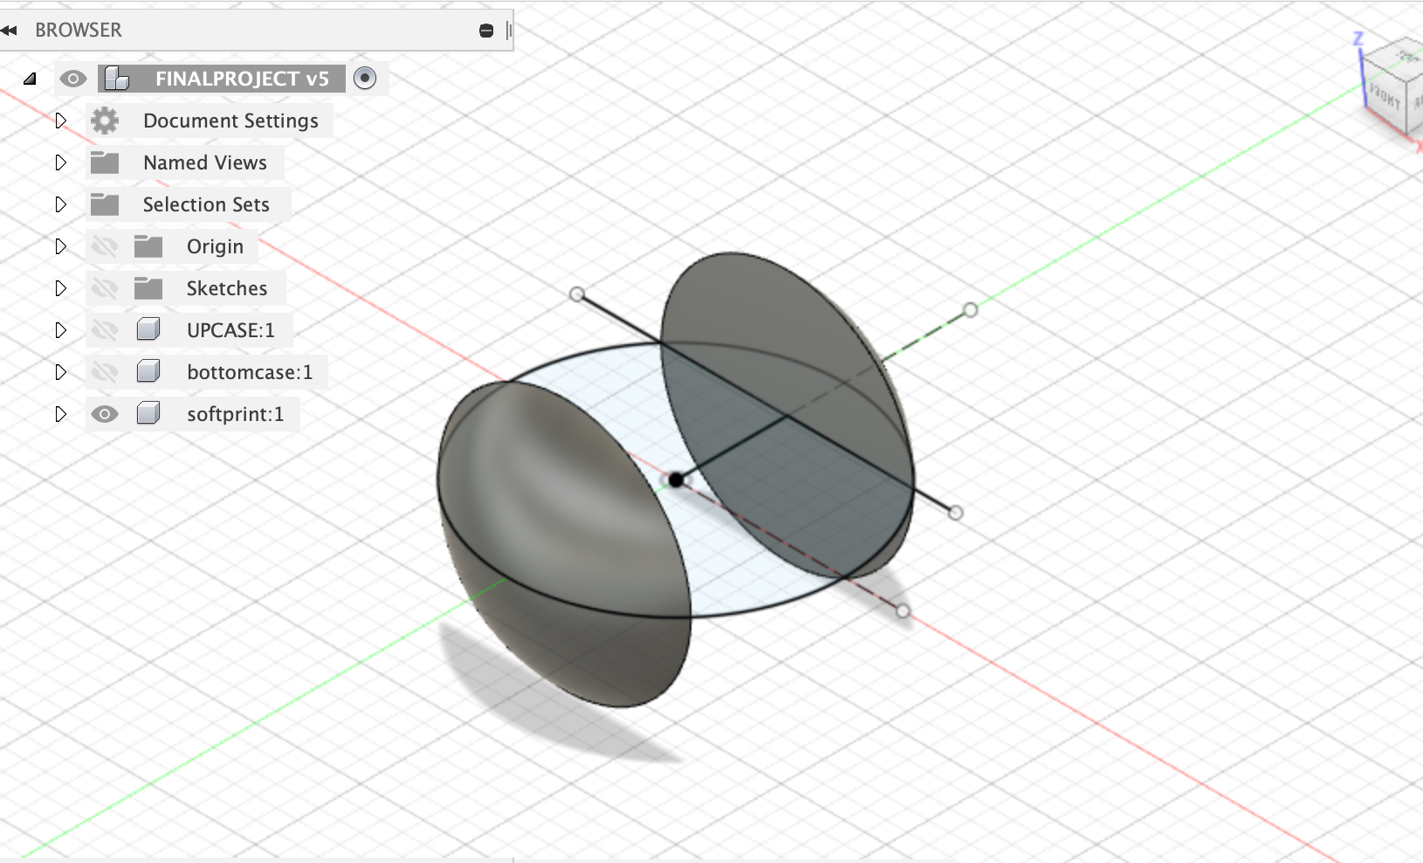Click the bottomcase:1 cube icon

[x=148, y=371]
